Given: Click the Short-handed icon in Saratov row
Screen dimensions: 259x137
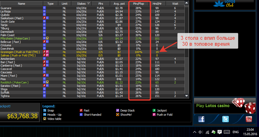Looking at the screenshot, I should pos(47,86).
